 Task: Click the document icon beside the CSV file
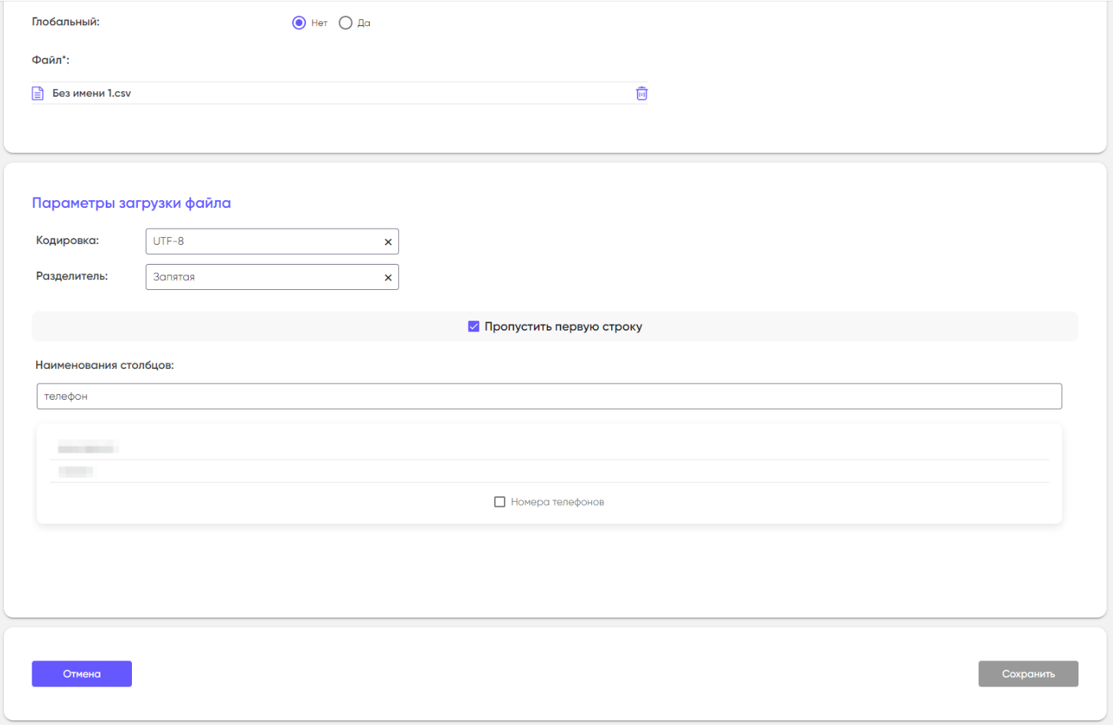pos(38,94)
